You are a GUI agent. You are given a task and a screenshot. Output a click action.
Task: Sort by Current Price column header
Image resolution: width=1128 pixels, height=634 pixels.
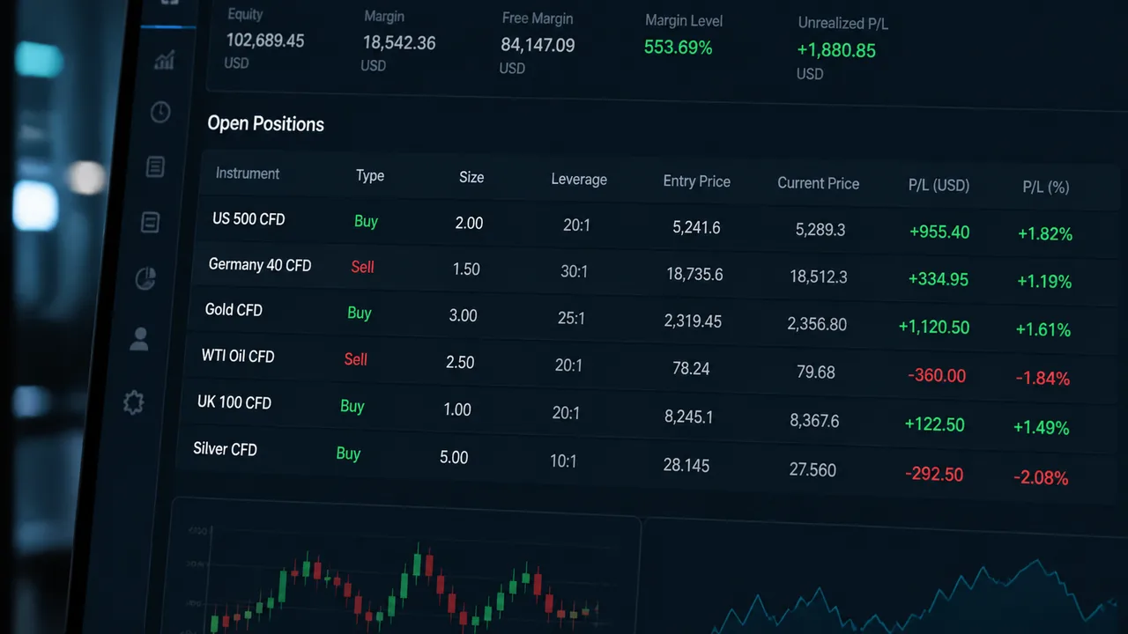pyautogui.click(x=819, y=183)
